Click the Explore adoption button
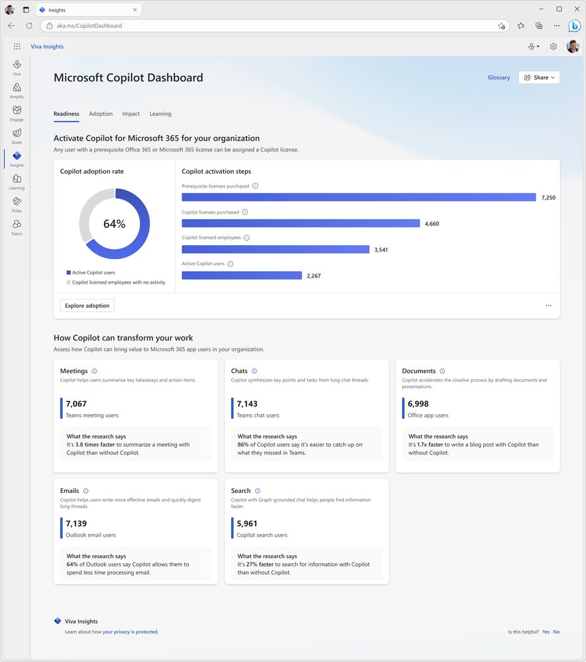 tap(87, 305)
